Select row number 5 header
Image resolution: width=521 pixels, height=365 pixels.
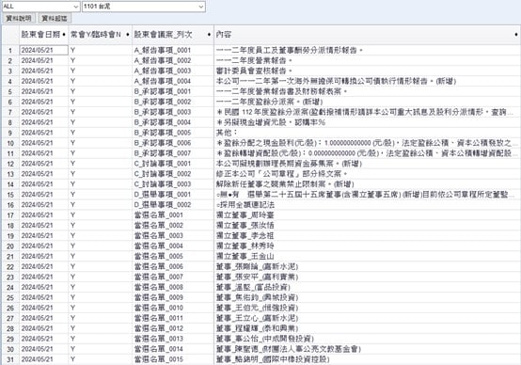point(10,92)
